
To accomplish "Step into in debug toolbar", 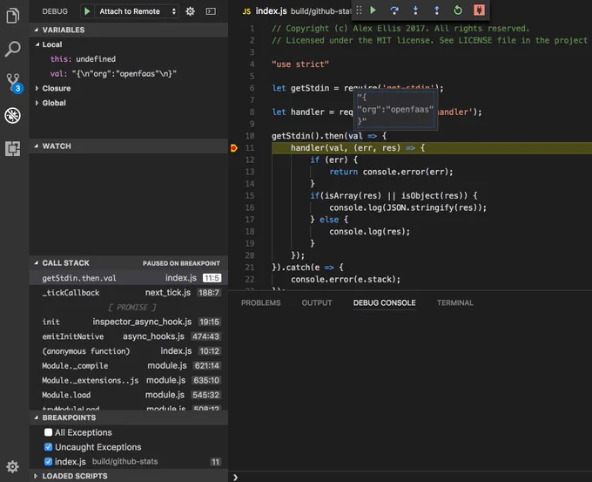I will [415, 10].
